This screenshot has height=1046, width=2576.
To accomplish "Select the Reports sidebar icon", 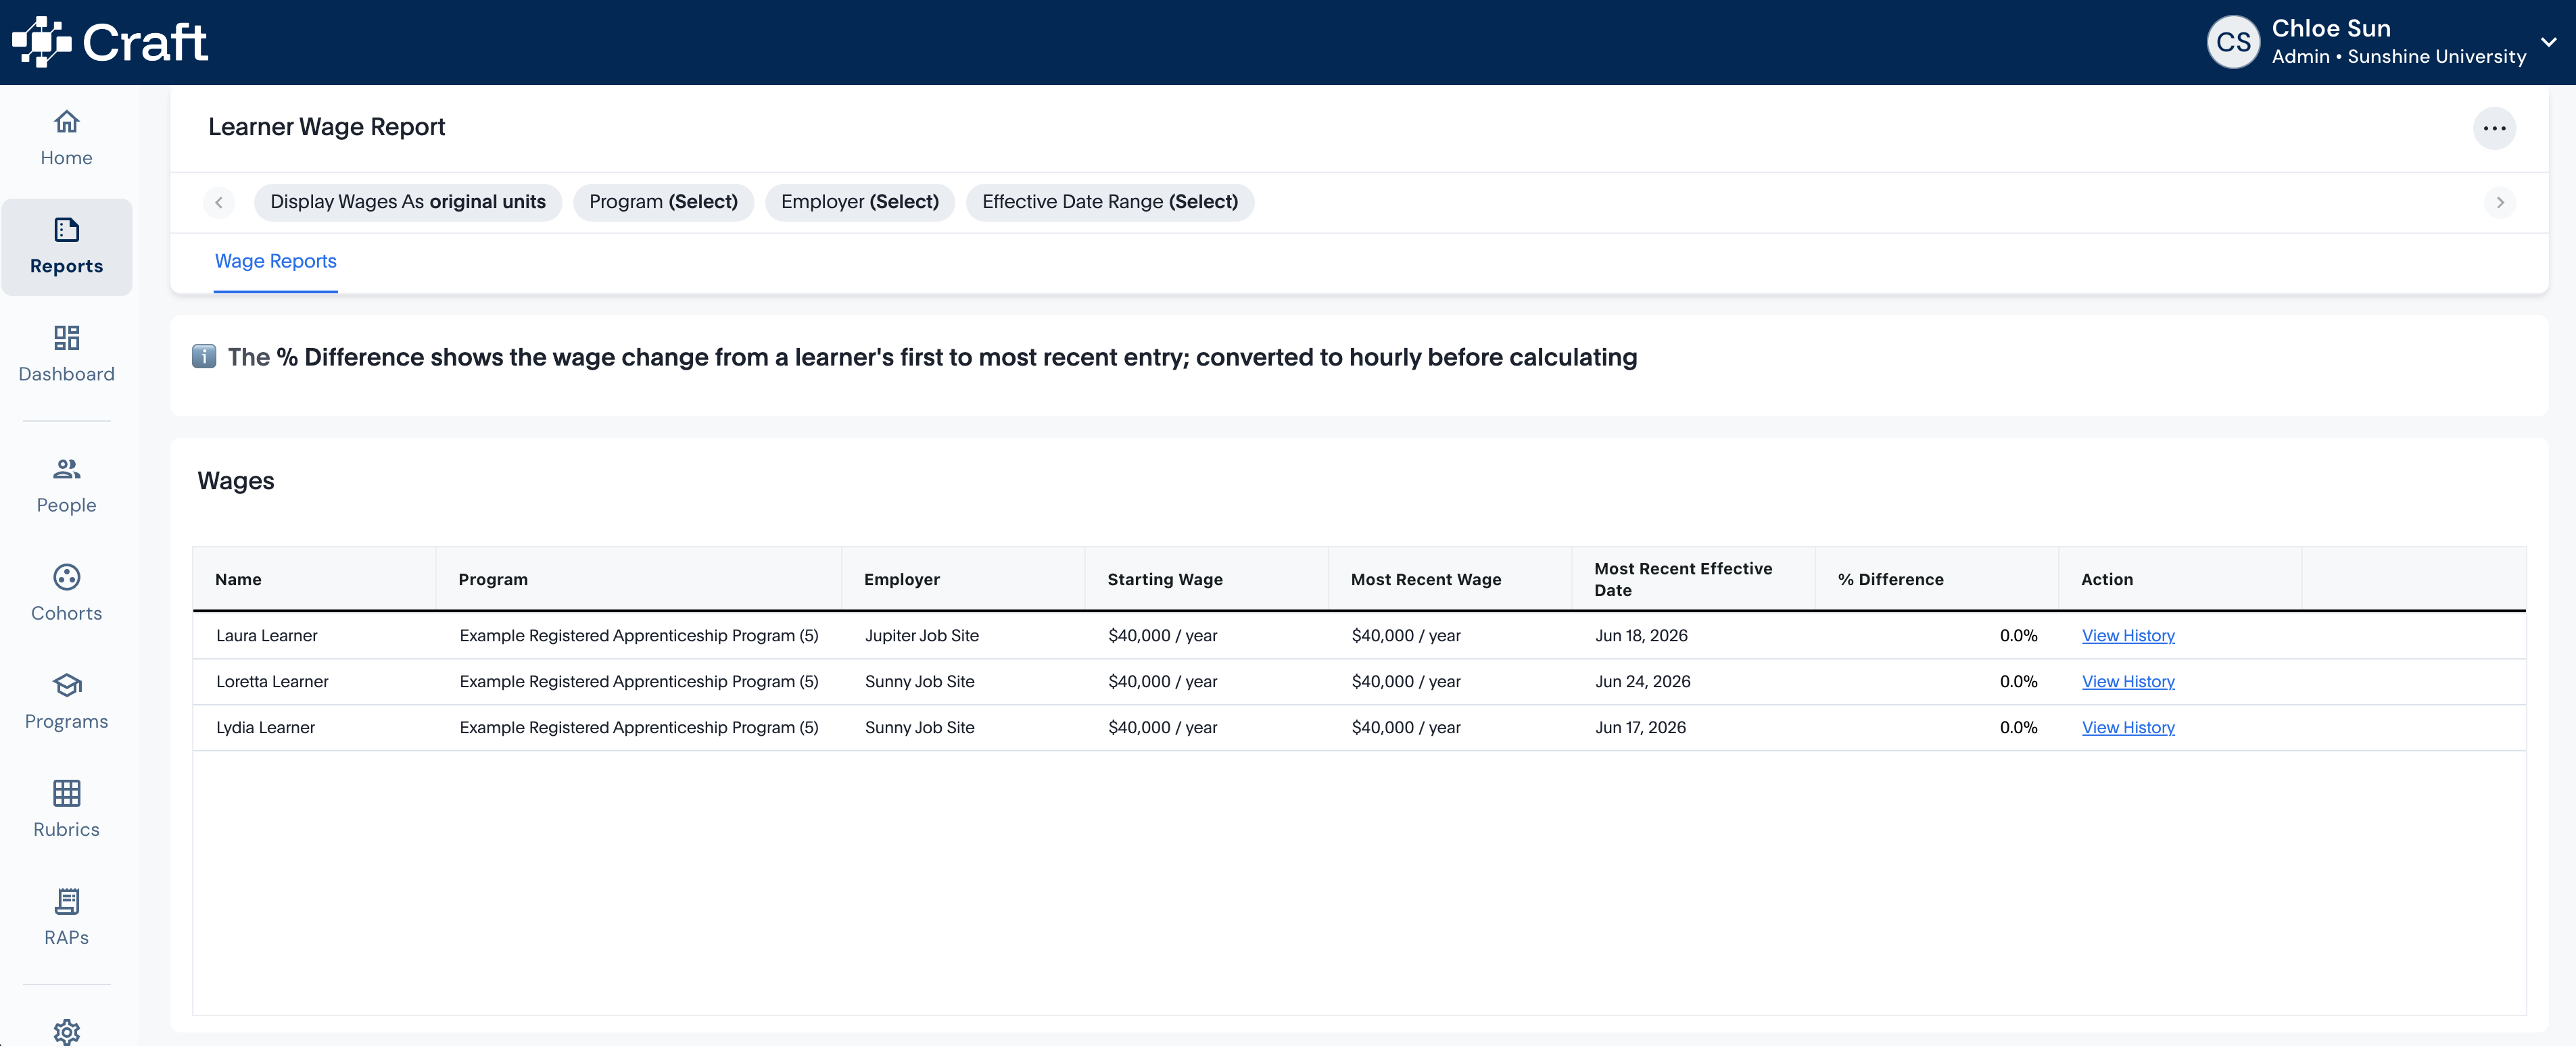I will coord(66,230).
